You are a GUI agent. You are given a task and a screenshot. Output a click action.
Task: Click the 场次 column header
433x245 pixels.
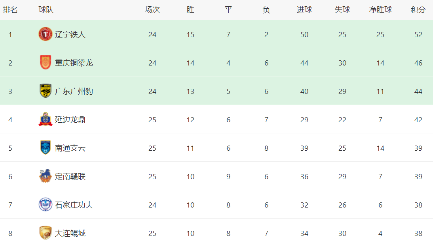tap(152, 10)
